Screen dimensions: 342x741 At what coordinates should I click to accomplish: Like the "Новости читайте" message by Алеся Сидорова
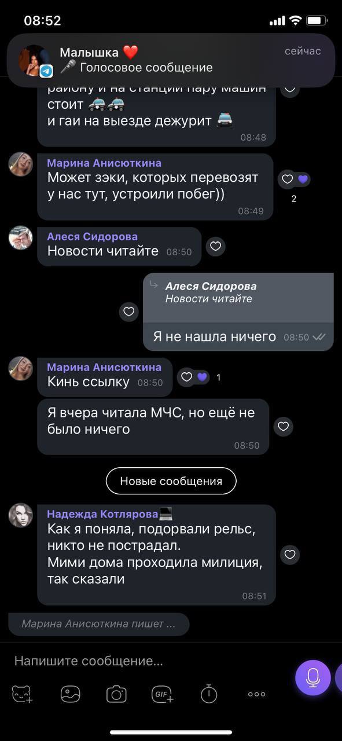[215, 247]
